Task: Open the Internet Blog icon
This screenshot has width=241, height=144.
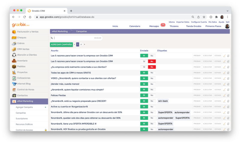Action: click(14, 84)
